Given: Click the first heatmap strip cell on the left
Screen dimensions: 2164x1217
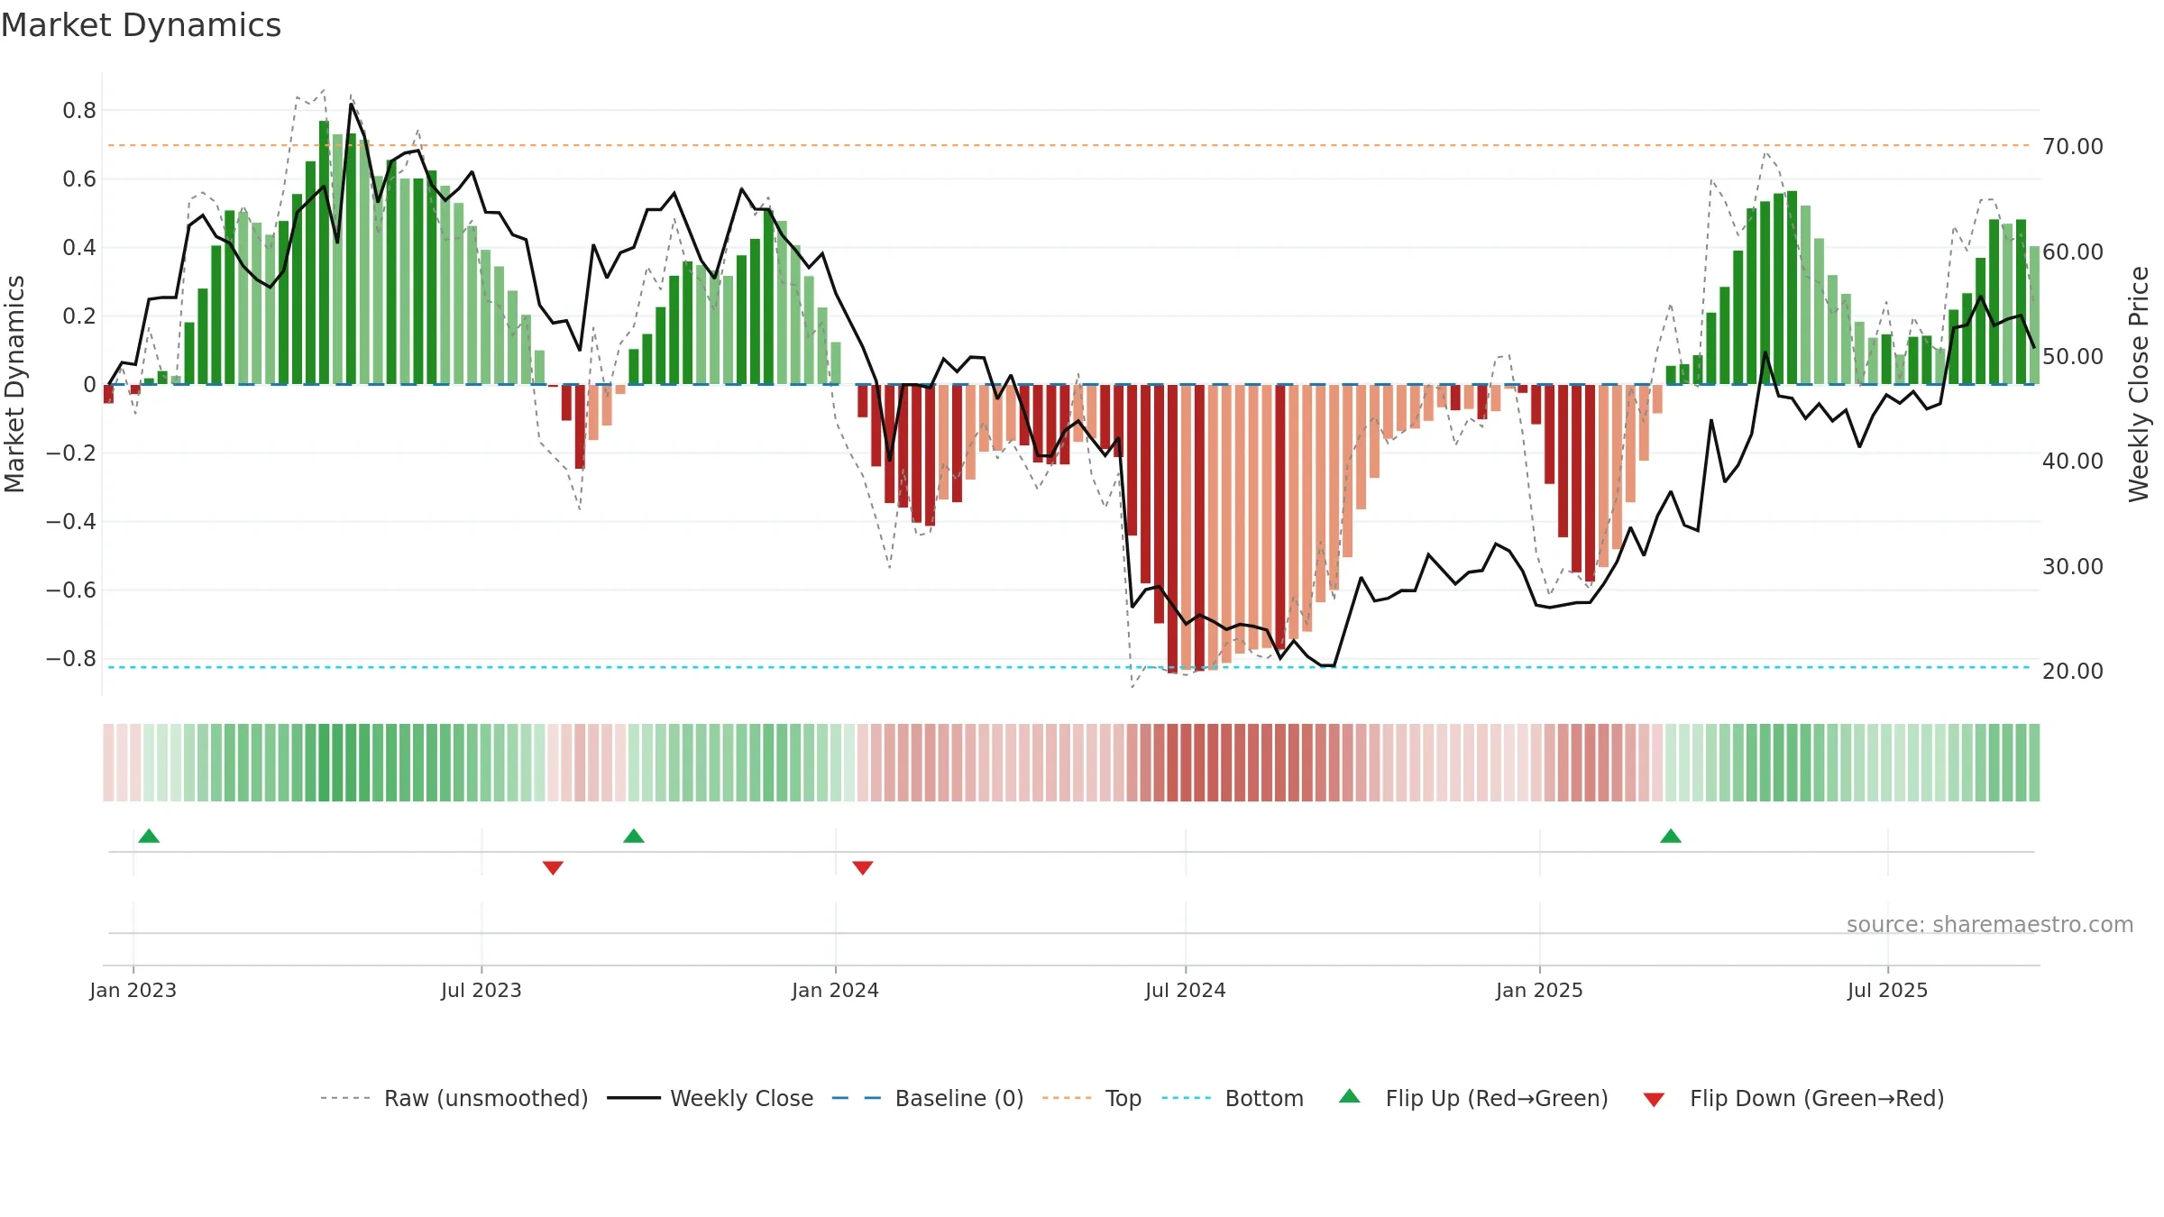Looking at the screenshot, I should tap(108, 763).
